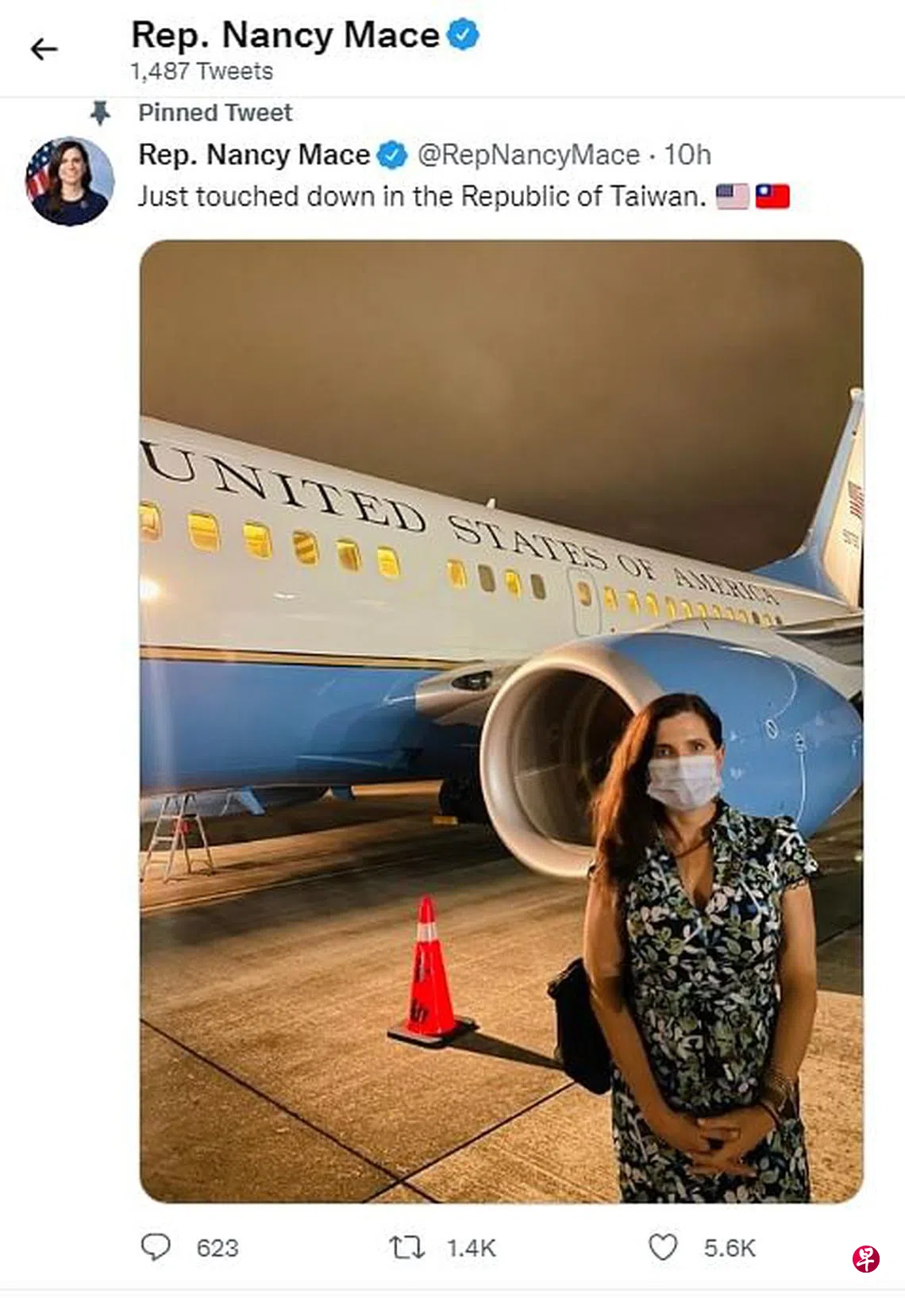Click the '1,487 Tweets' count in the header

coord(202,71)
